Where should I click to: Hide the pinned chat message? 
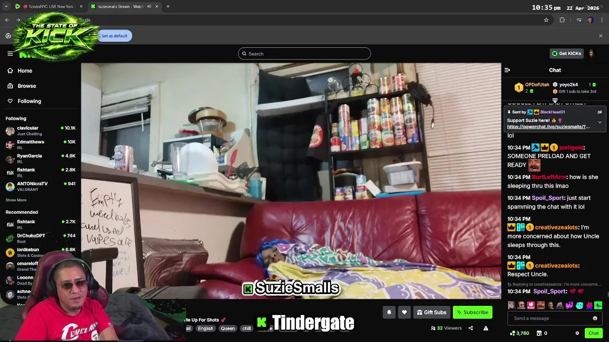tap(599, 112)
